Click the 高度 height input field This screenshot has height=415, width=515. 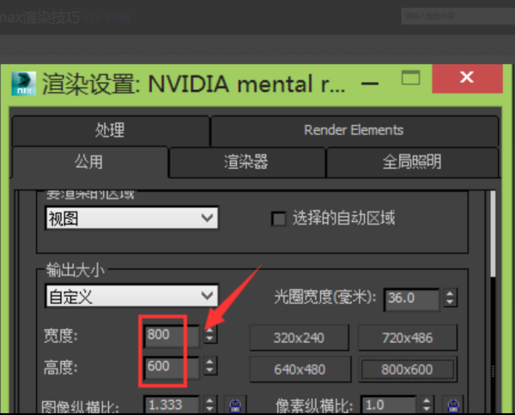[x=172, y=367]
